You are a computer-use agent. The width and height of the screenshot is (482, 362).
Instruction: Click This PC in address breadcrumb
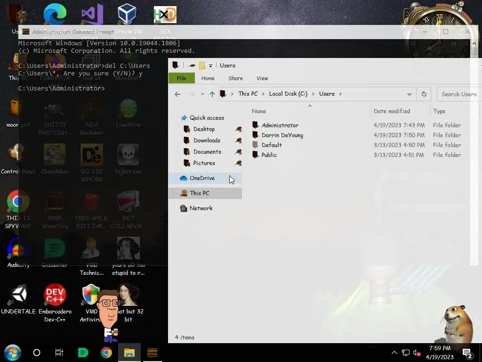(248, 94)
